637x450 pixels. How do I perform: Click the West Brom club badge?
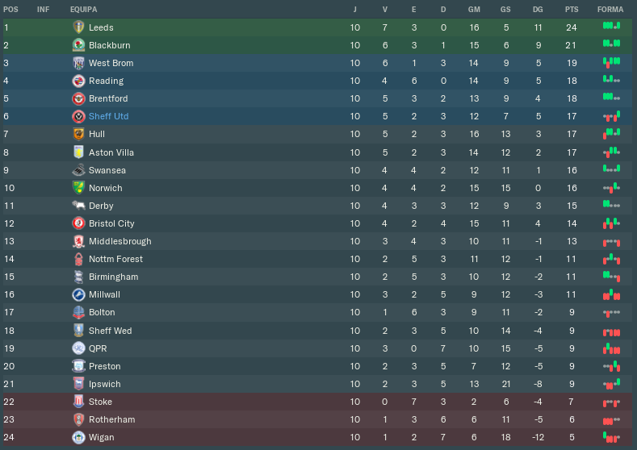(78, 63)
